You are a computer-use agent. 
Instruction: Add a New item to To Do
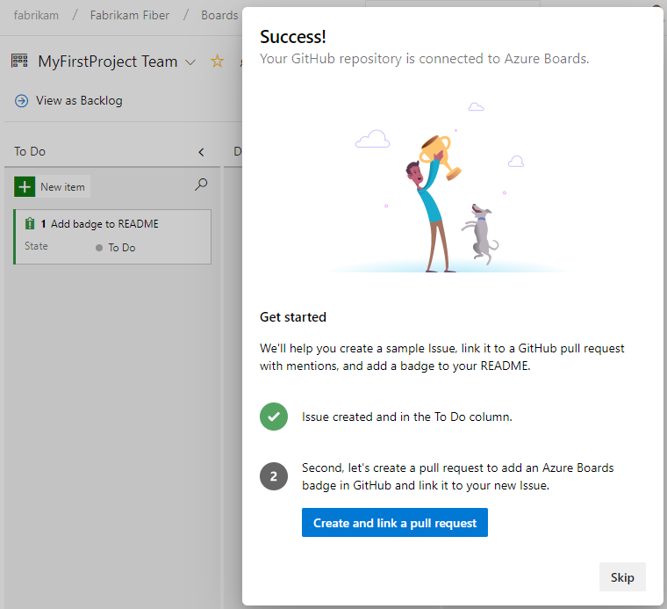point(52,186)
